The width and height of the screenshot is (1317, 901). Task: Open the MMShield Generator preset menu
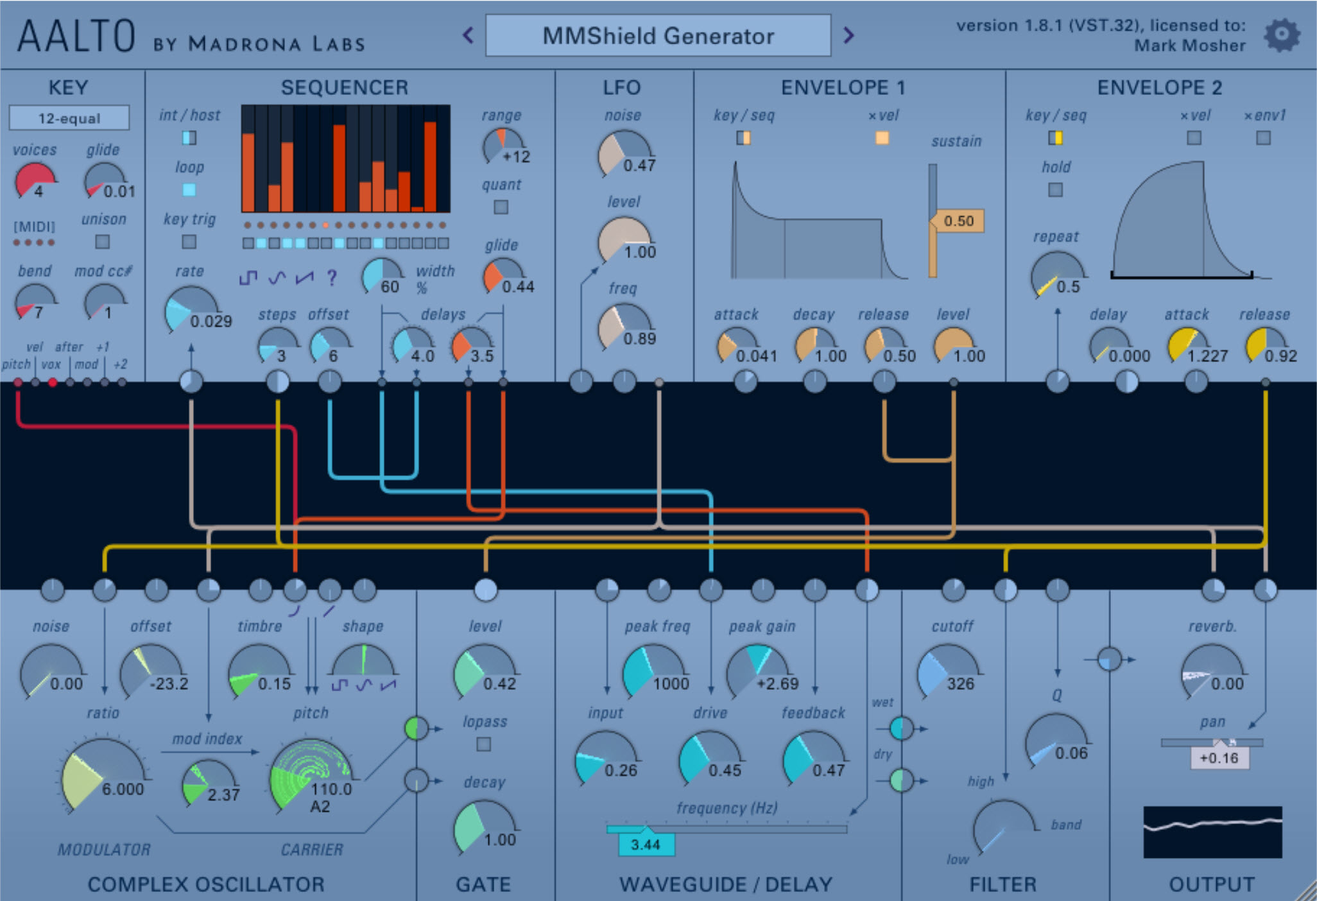pos(657,36)
